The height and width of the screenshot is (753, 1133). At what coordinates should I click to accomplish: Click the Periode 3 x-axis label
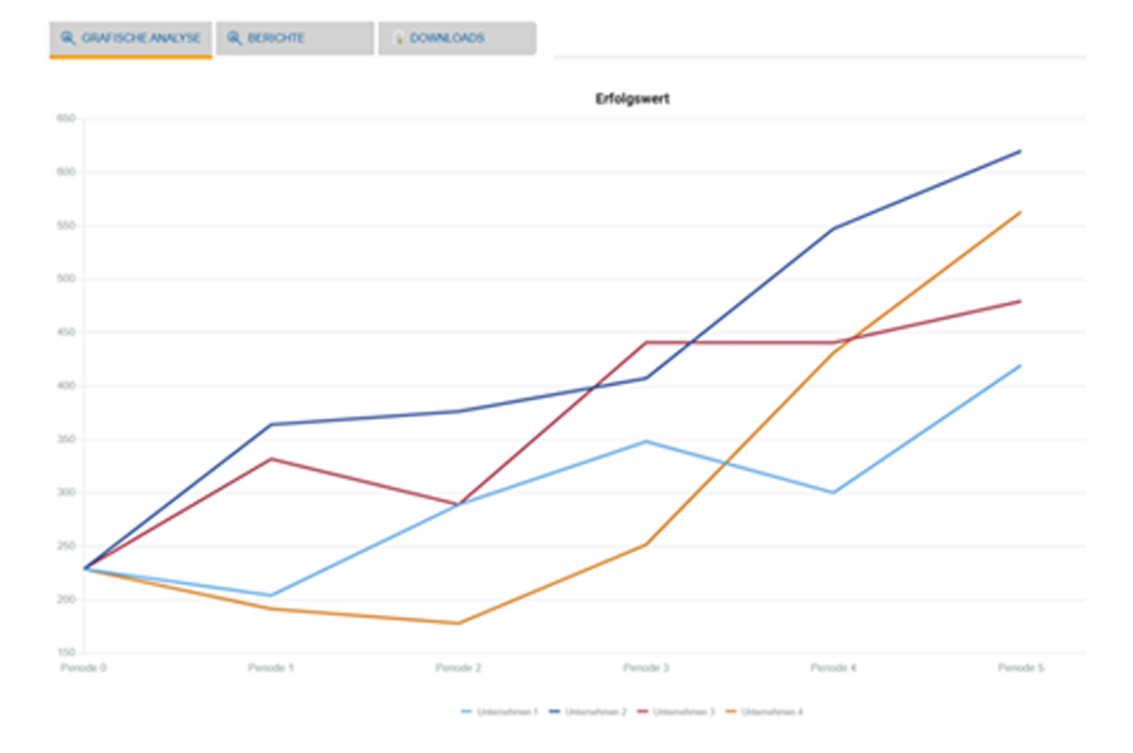(646, 668)
